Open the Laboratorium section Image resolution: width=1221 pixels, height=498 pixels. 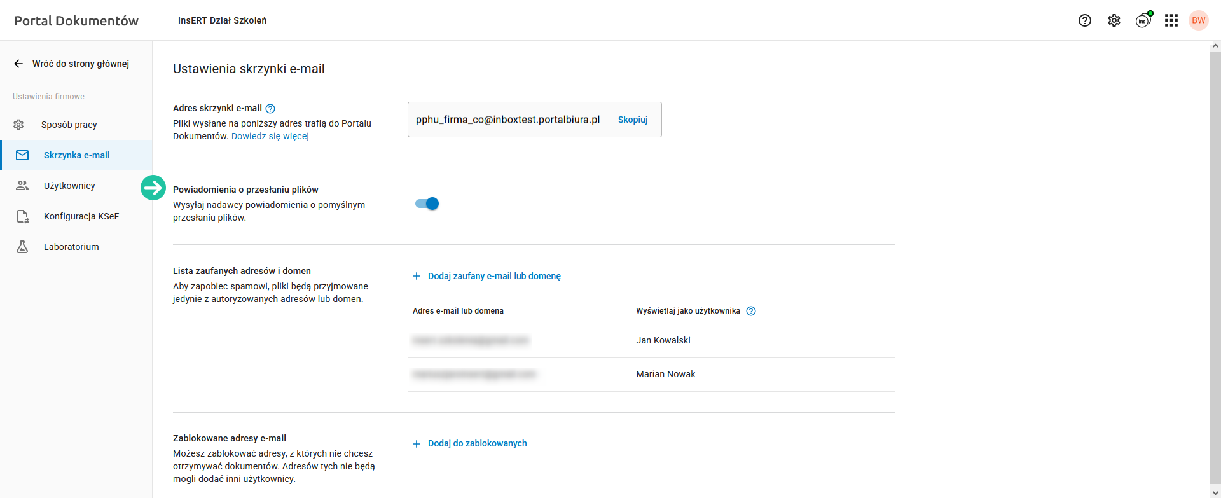[71, 247]
